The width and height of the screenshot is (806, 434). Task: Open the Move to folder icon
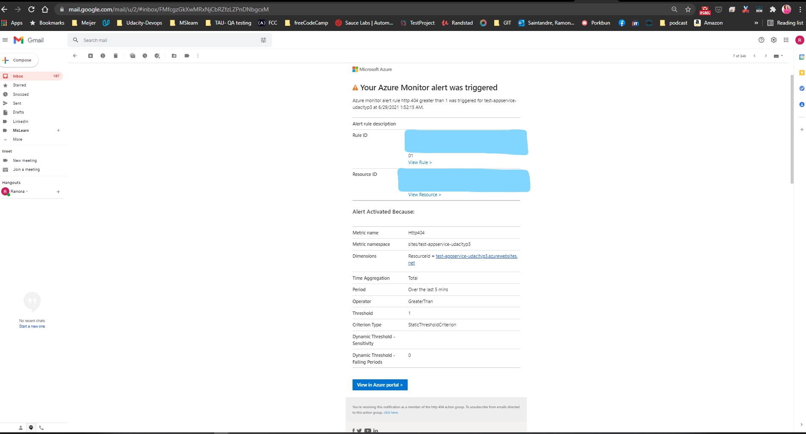pos(174,56)
